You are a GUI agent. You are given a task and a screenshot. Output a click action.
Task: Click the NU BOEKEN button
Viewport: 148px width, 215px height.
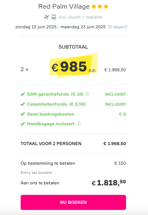pos(73,202)
